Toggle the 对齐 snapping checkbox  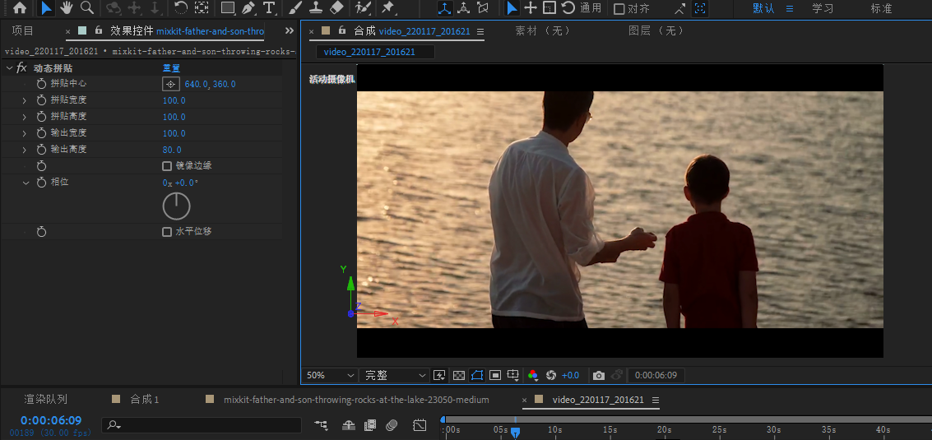[619, 8]
